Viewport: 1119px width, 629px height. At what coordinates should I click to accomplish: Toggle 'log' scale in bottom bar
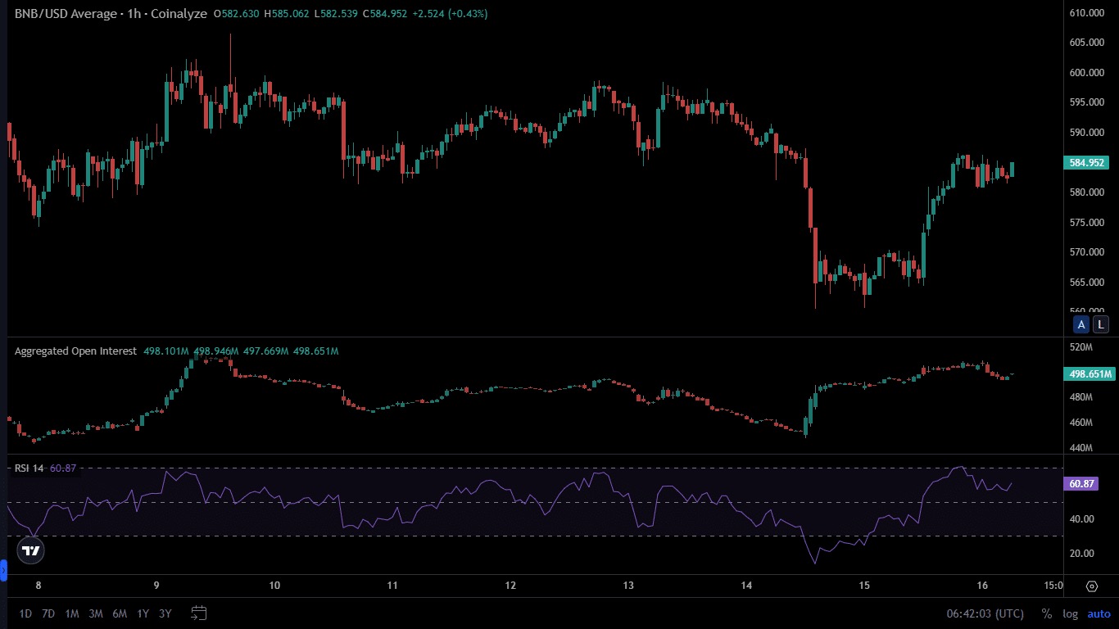coord(1070,613)
